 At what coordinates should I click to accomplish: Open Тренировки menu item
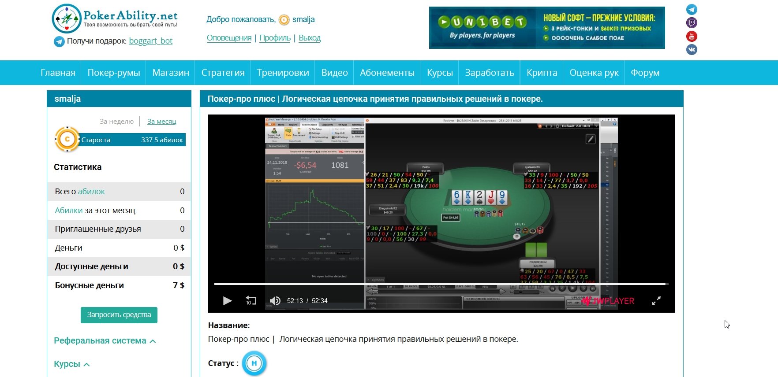[283, 73]
